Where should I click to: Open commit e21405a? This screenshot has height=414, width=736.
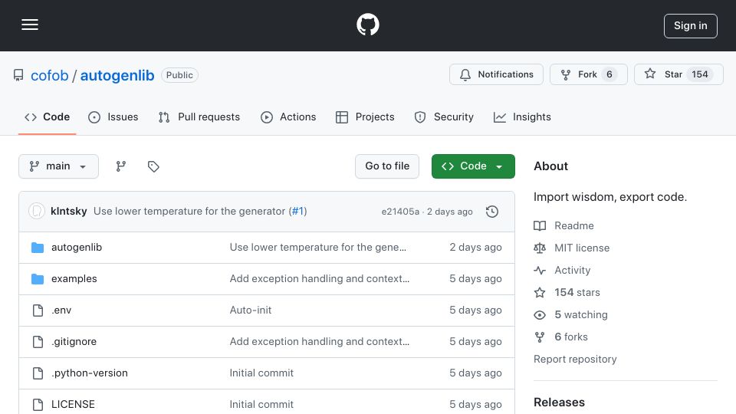400,212
